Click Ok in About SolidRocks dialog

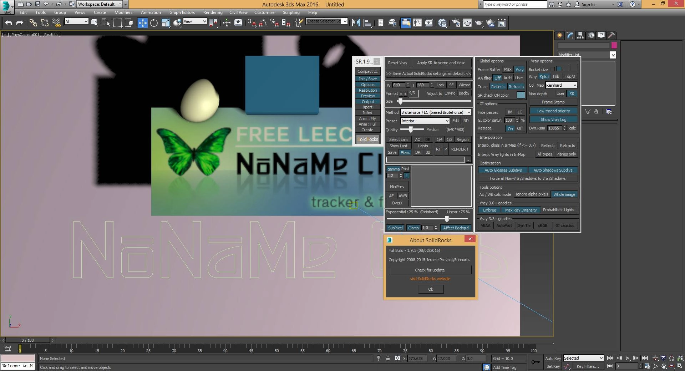431,289
